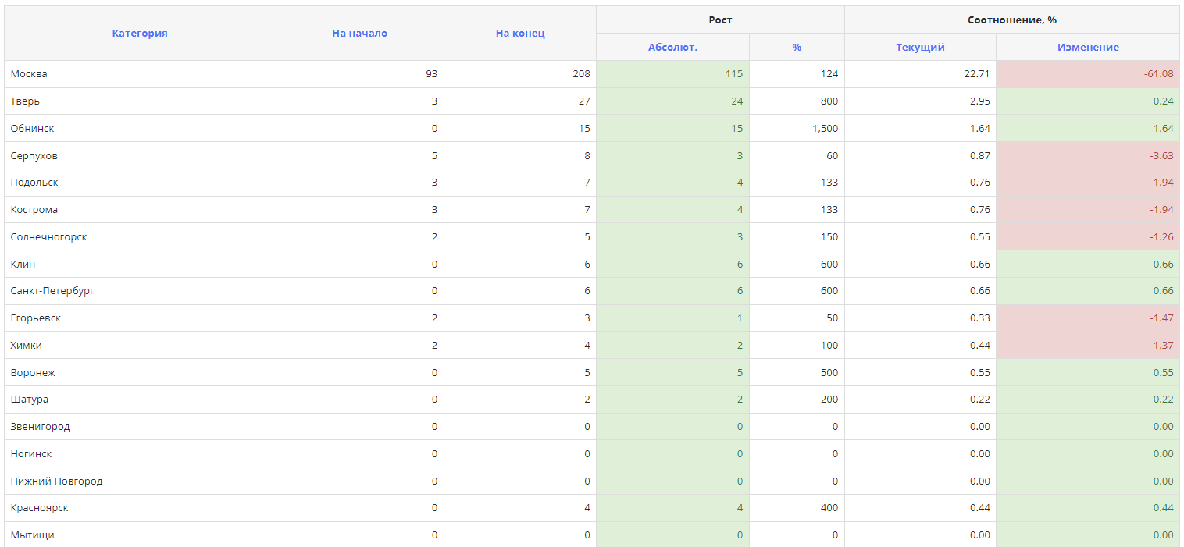The image size is (1184, 547).
Task: Click Санкт-Петербург in the category column
Action: click(52, 291)
